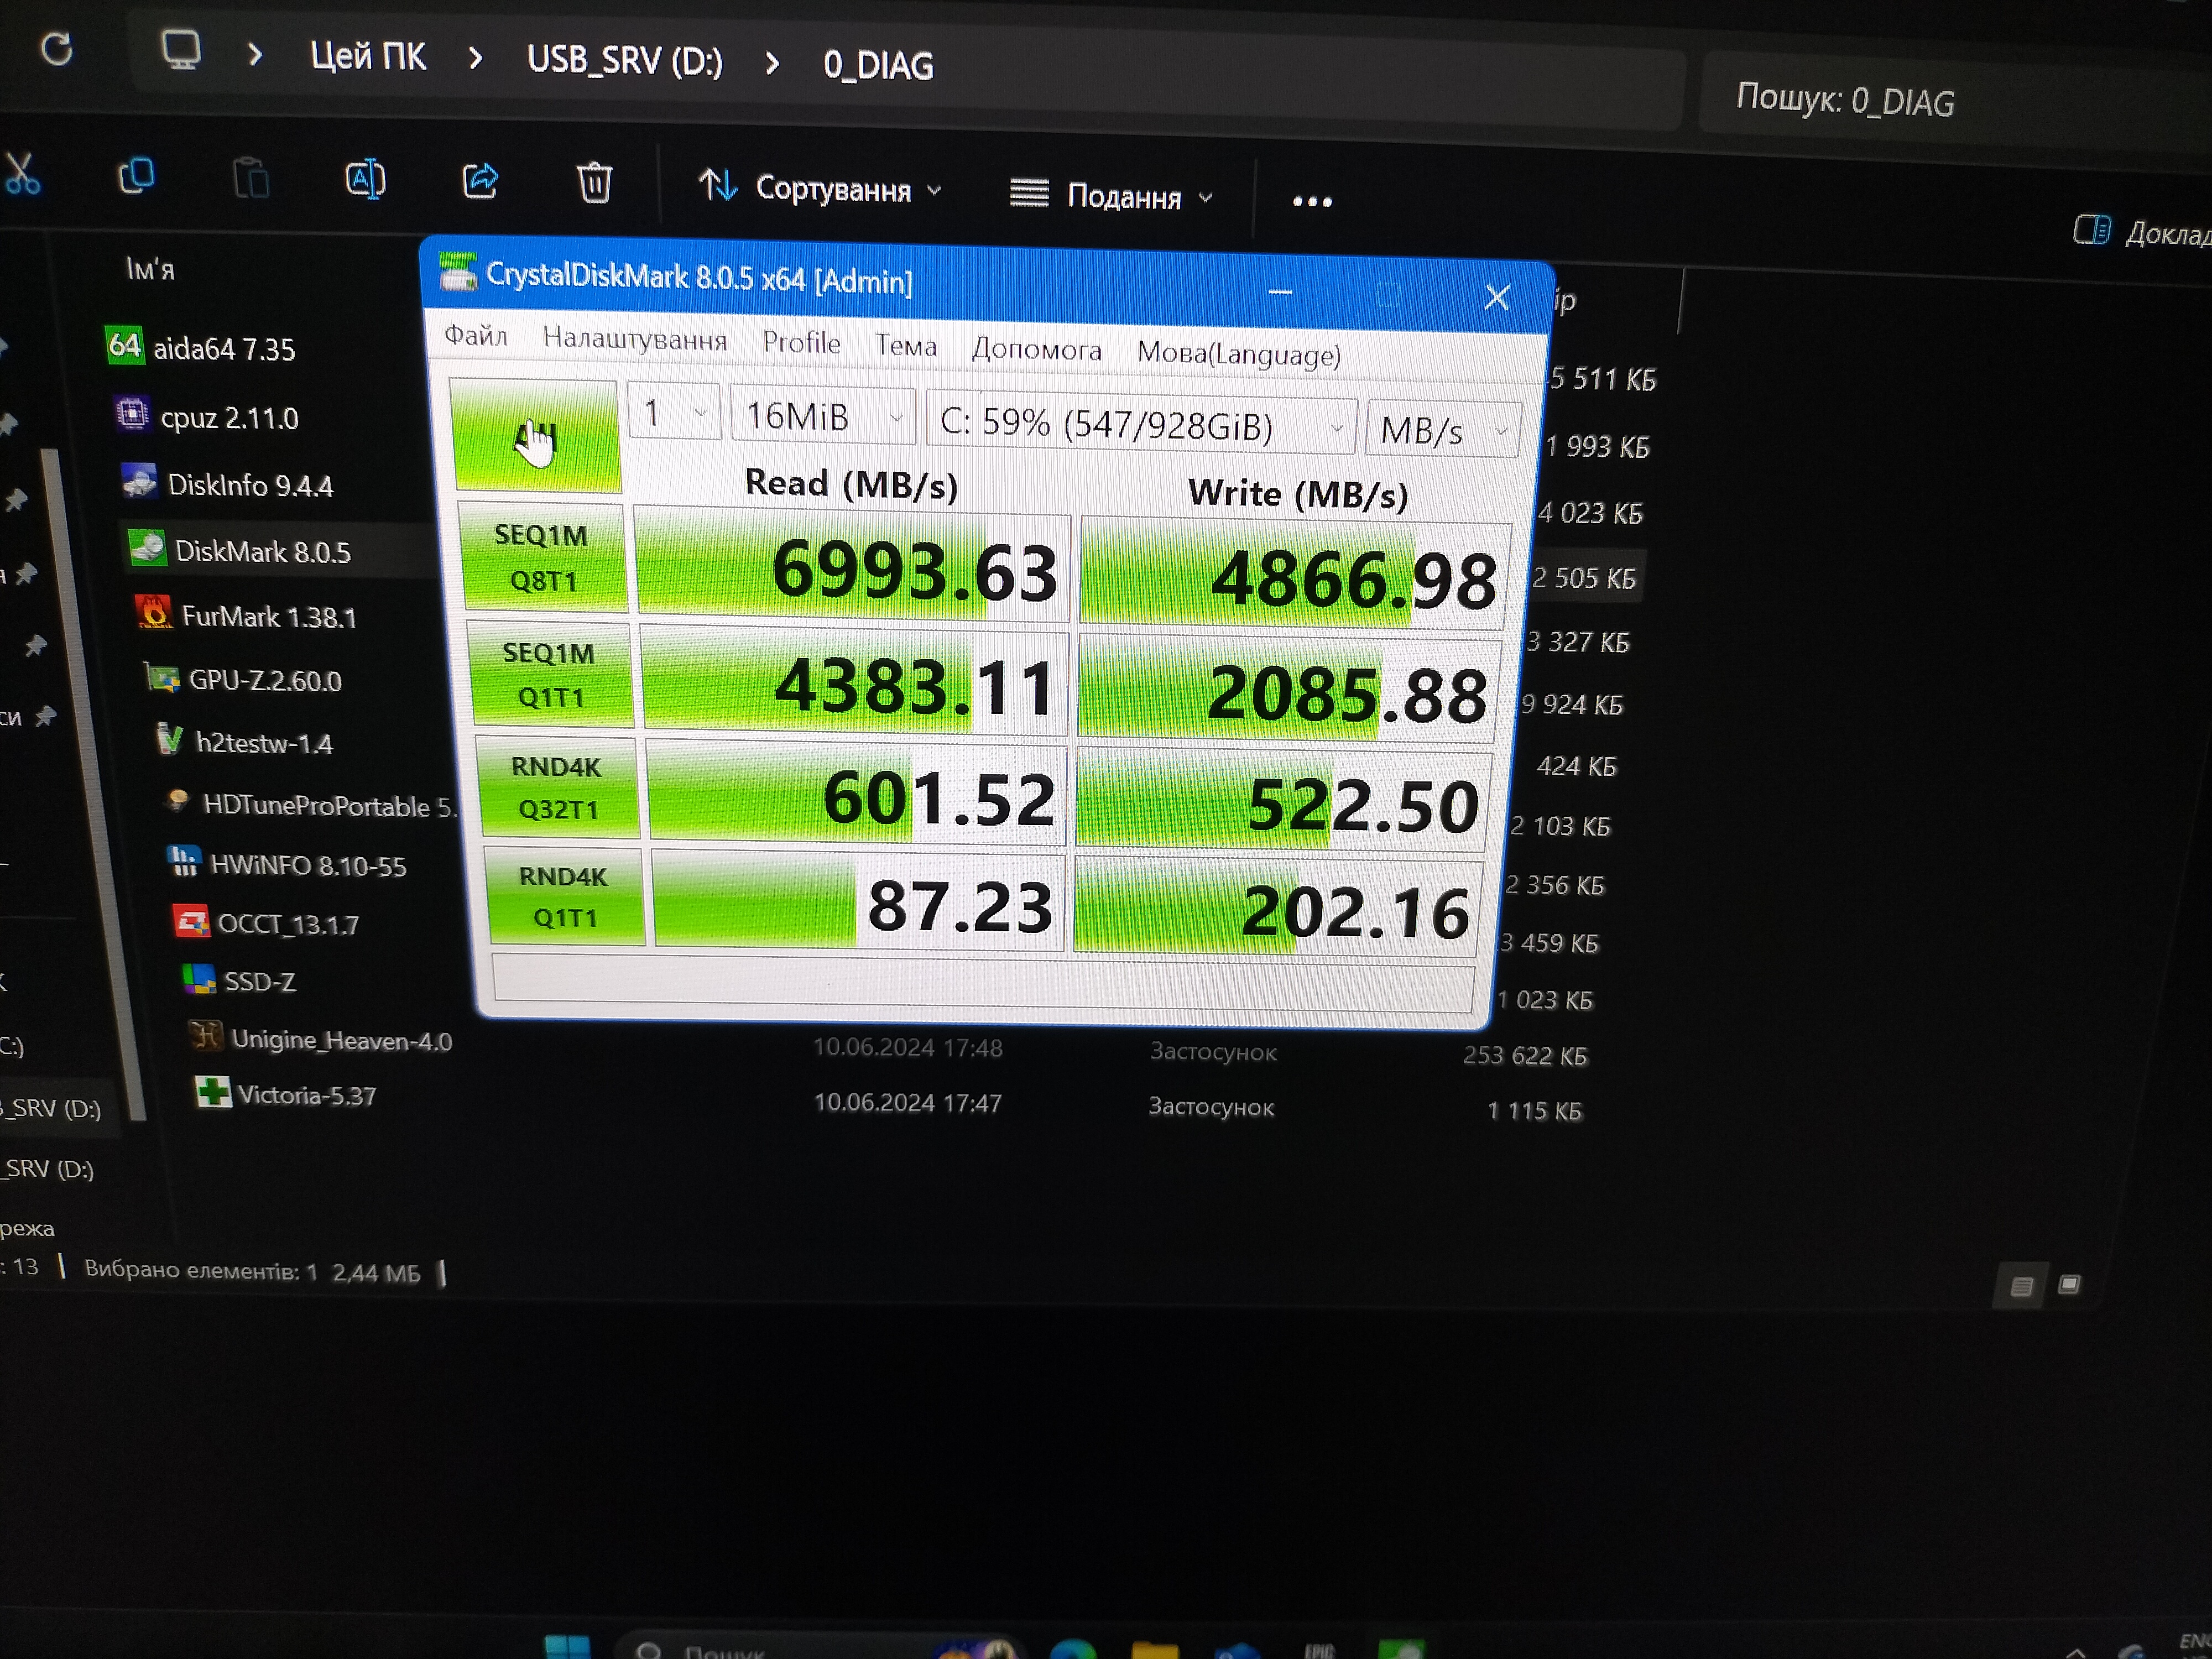Click the Rename icon in toolbar

pyautogui.click(x=365, y=180)
